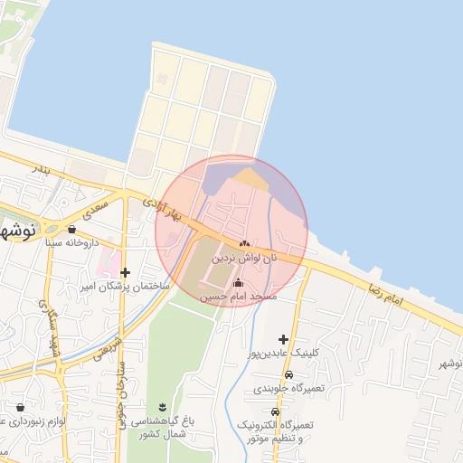The image size is (463, 463).
Task: Select the ستارخان جنوبی street label
Action: point(122,395)
